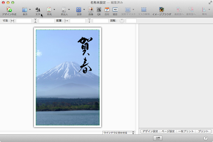Expand the 図形 shapes dropdown arrow

click(84, 10)
